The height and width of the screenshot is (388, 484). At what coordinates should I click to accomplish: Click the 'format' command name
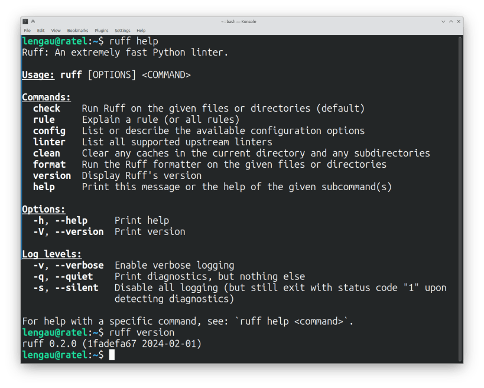[x=50, y=164]
